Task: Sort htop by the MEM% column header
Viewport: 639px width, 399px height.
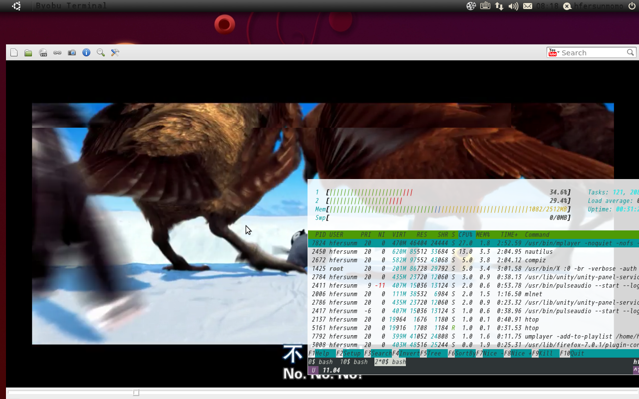Action: tap(483, 234)
